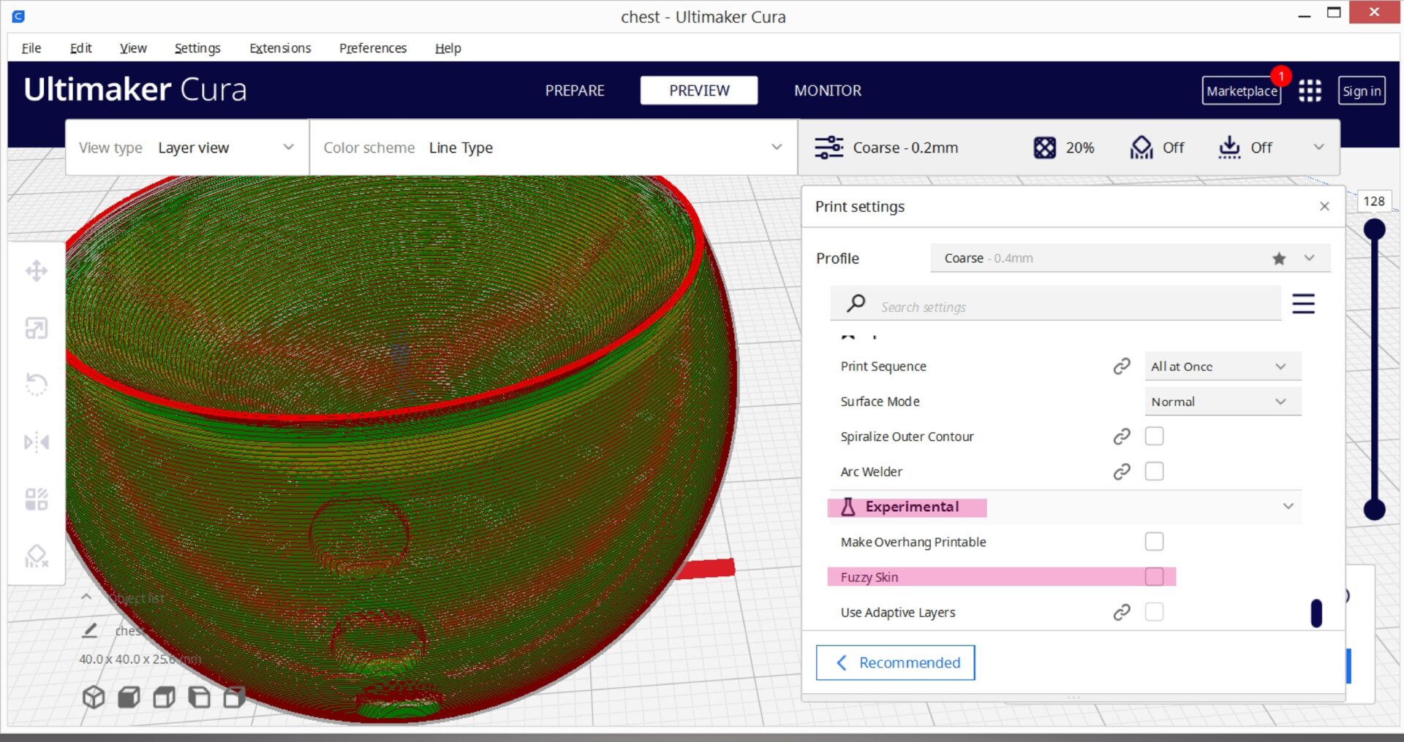
Task: Click the pencil edit icon next to chest
Action: pos(90,630)
